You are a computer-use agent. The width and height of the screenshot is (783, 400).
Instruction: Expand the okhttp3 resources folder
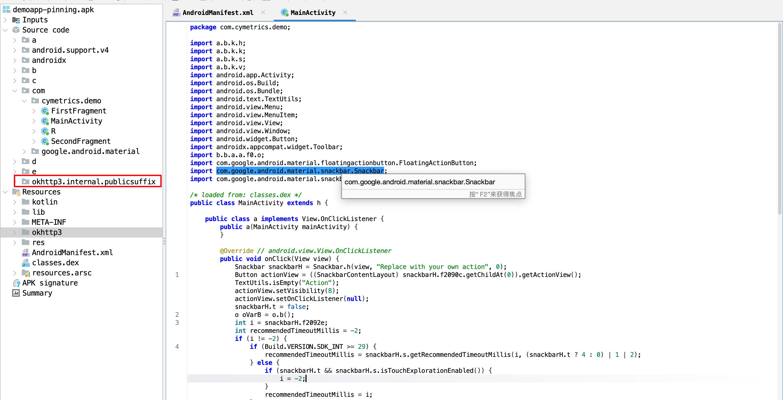(x=15, y=232)
